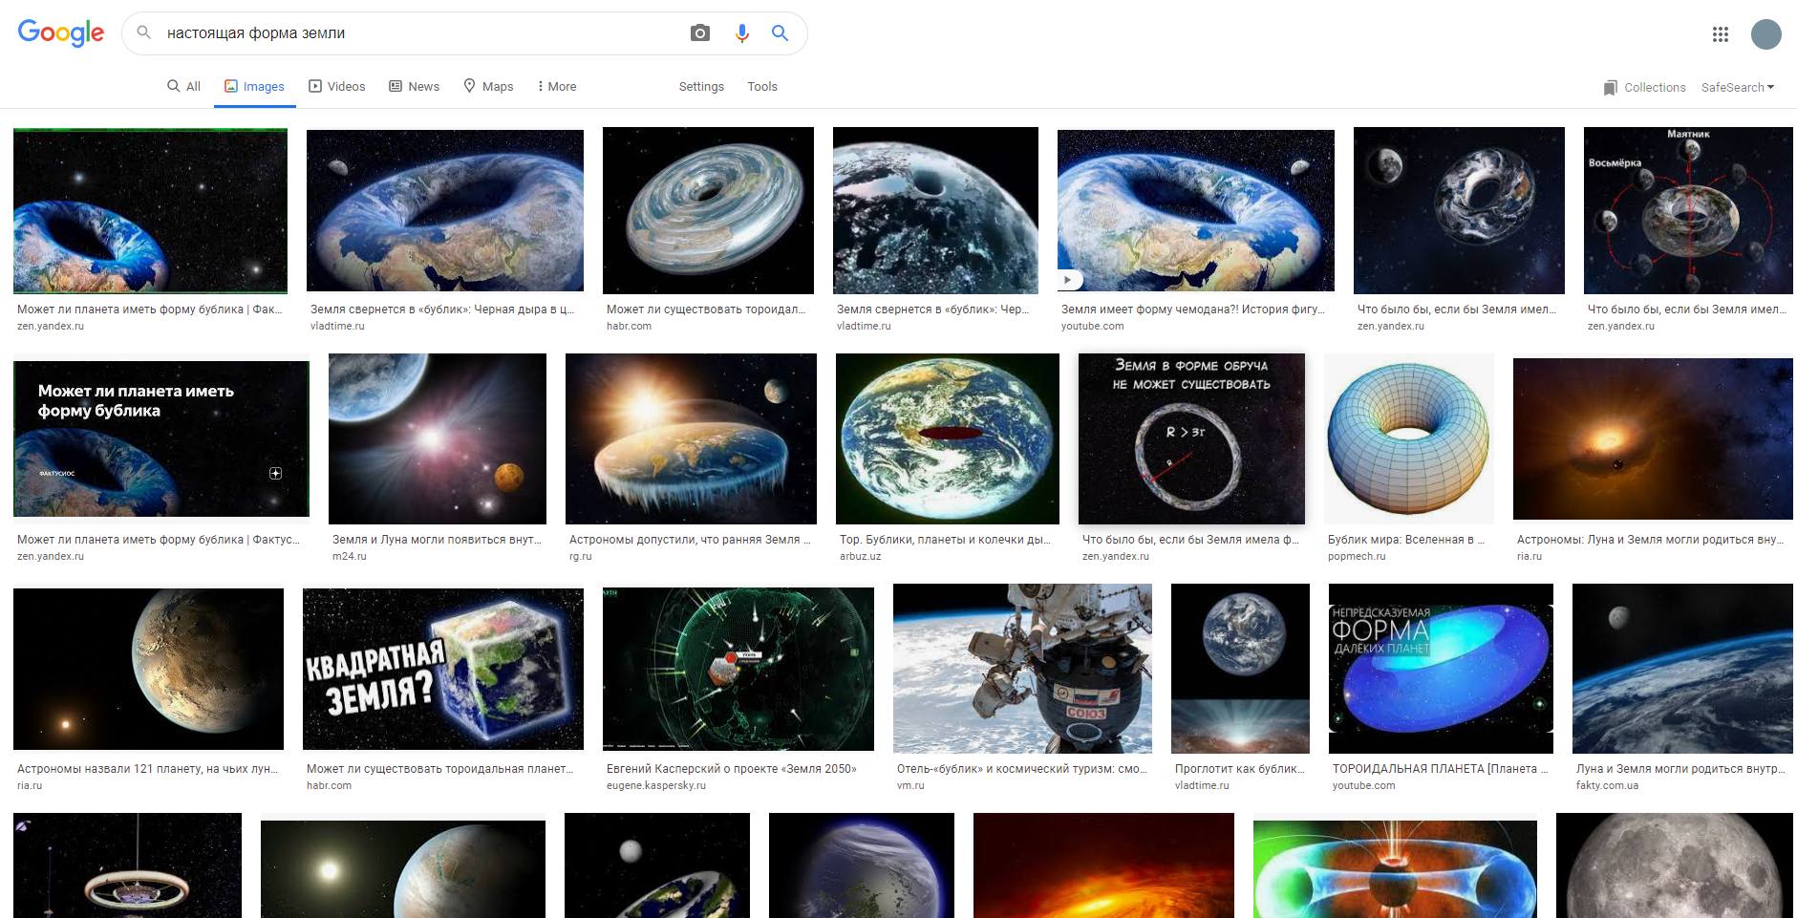The height and width of the screenshot is (918, 1797).
Task: Open 'Земля имеет форму чемодана' youtube result
Action: tap(1193, 310)
